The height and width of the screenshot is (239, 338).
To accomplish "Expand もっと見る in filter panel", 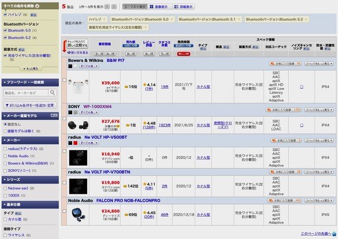I will click(30, 69).
